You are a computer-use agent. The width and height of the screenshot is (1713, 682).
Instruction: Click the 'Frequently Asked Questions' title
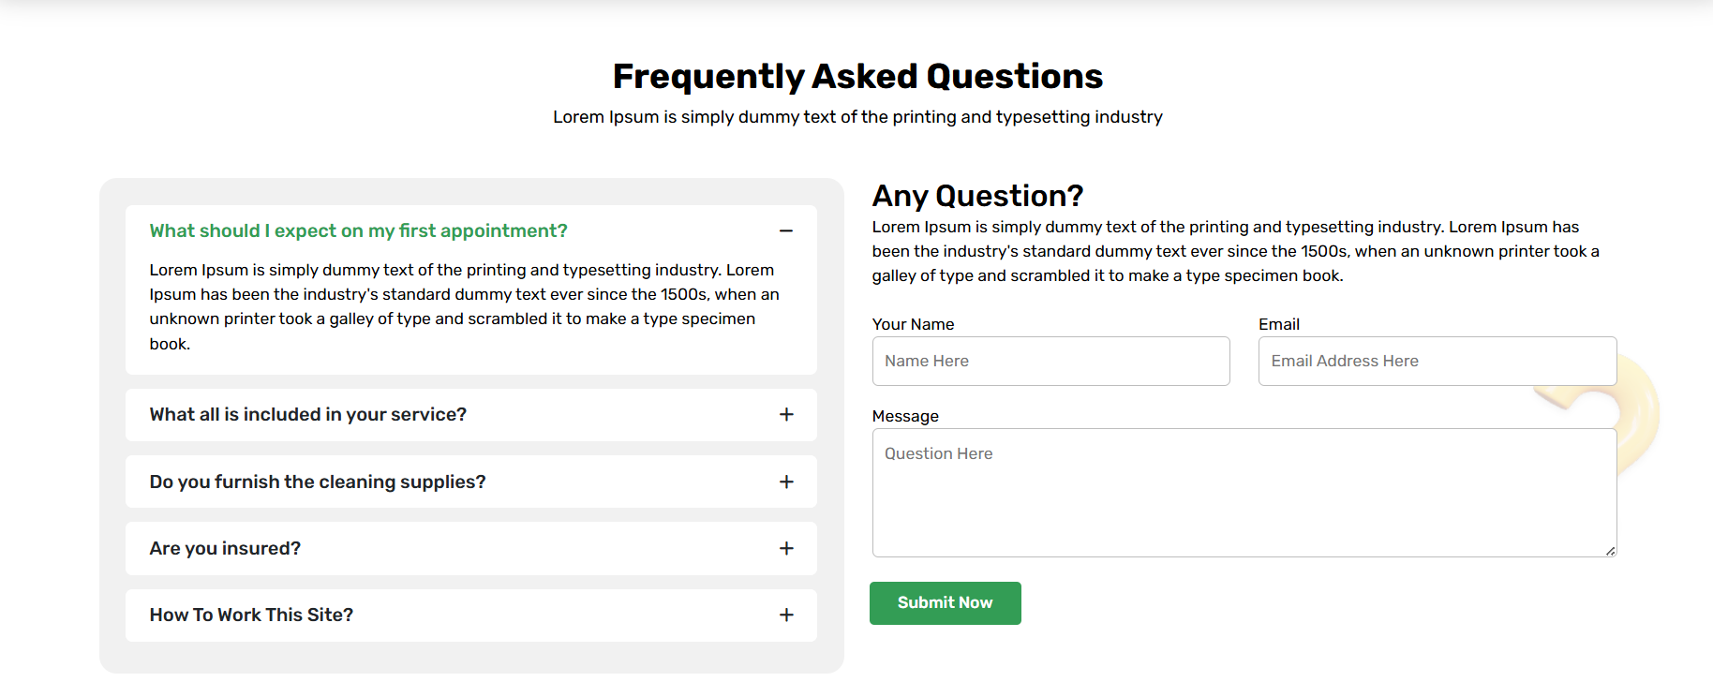[857, 76]
